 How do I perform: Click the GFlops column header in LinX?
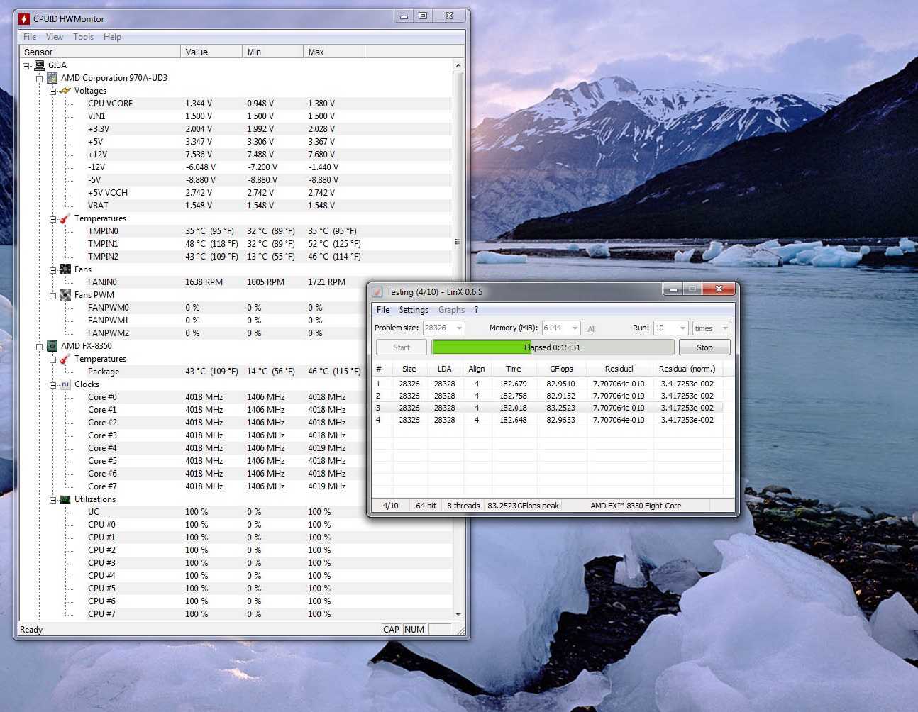561,369
